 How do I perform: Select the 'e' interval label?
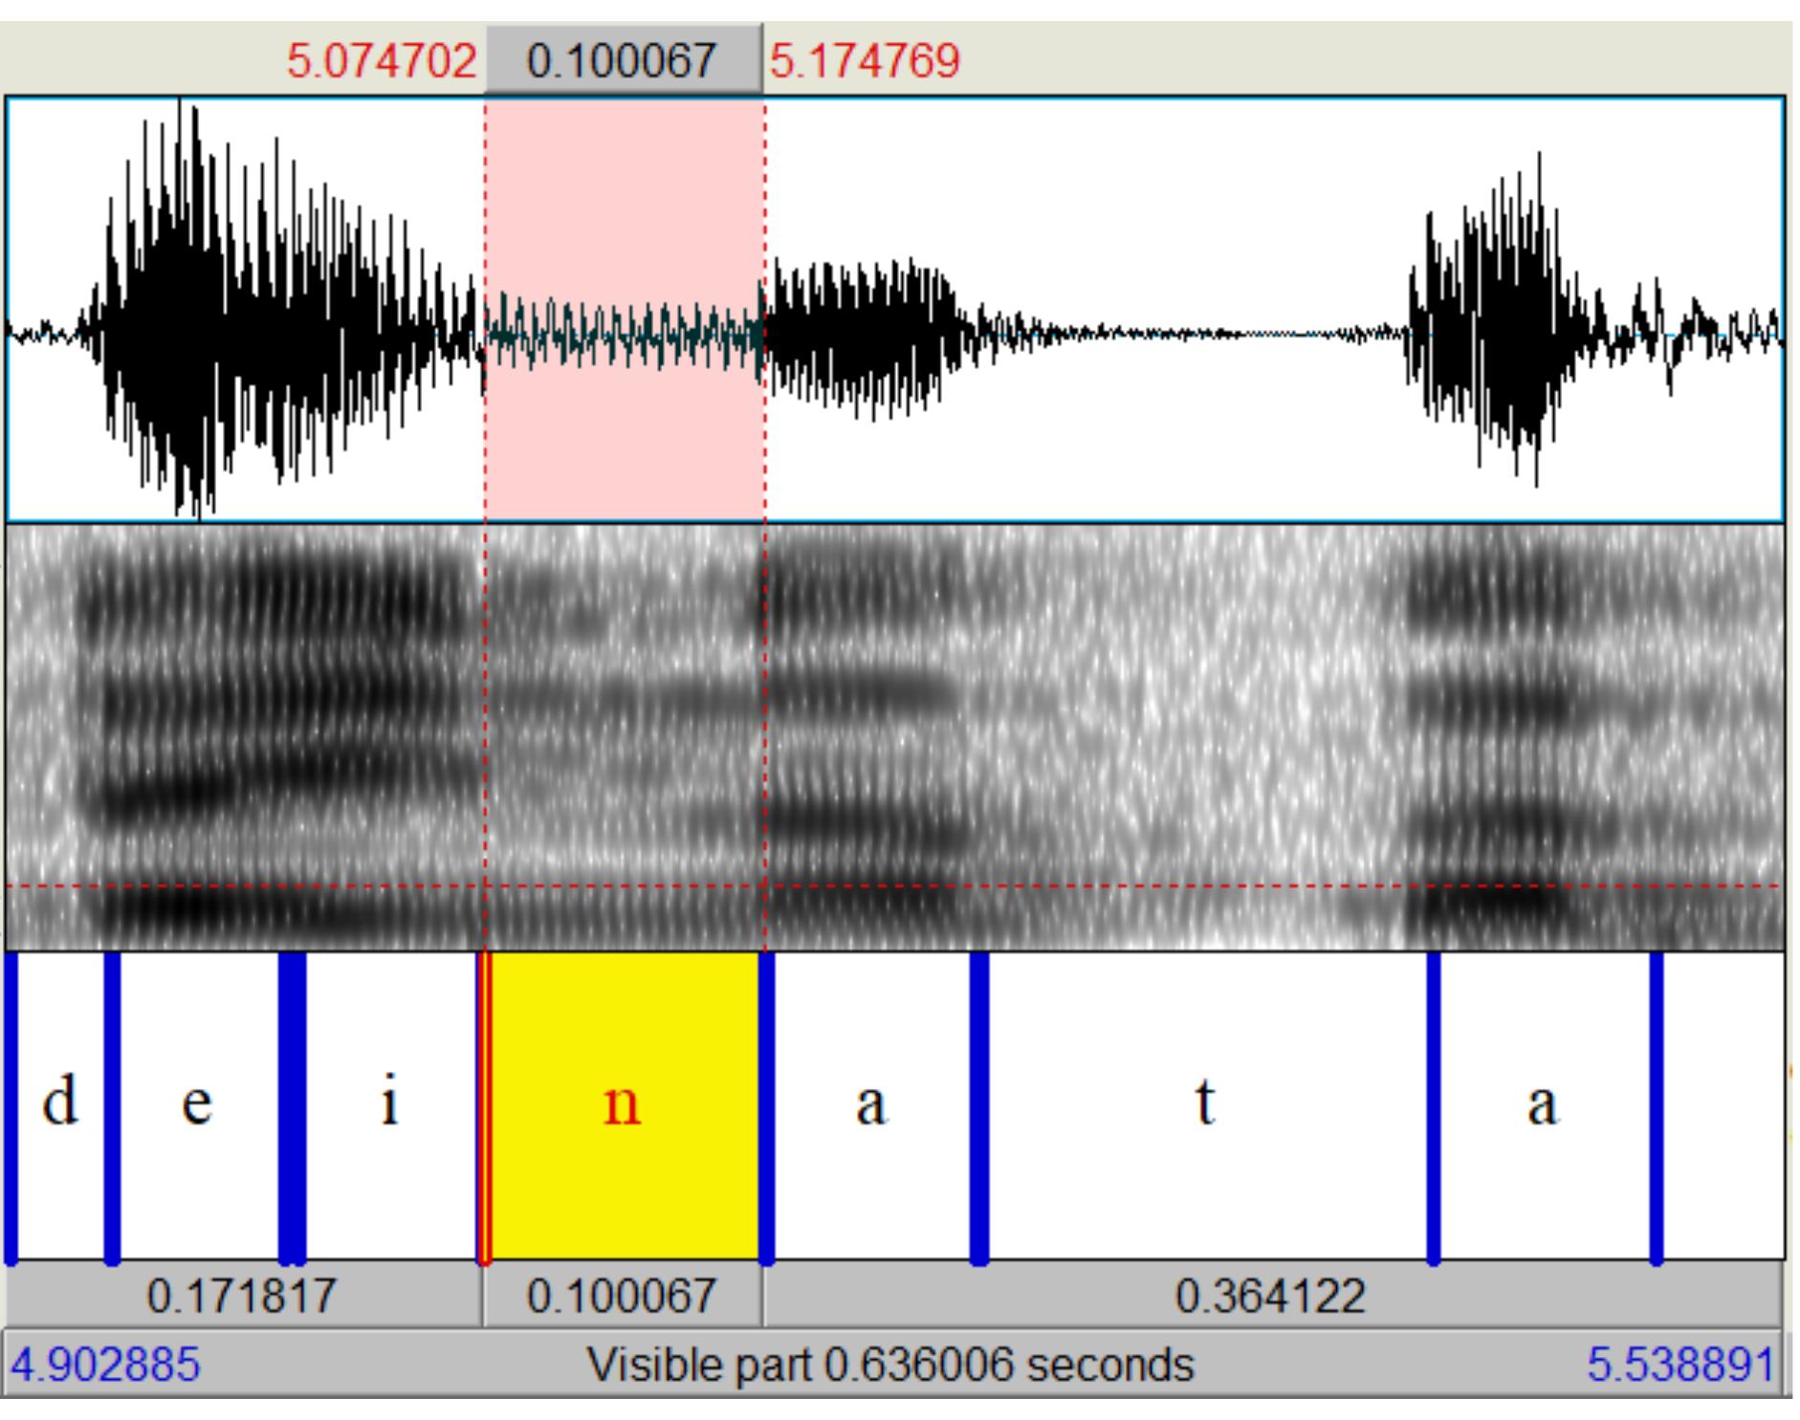tap(198, 1105)
